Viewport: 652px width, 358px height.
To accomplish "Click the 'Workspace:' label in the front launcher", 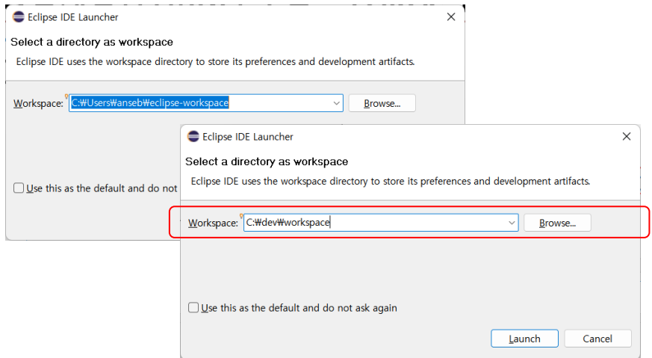I will pyautogui.click(x=213, y=223).
